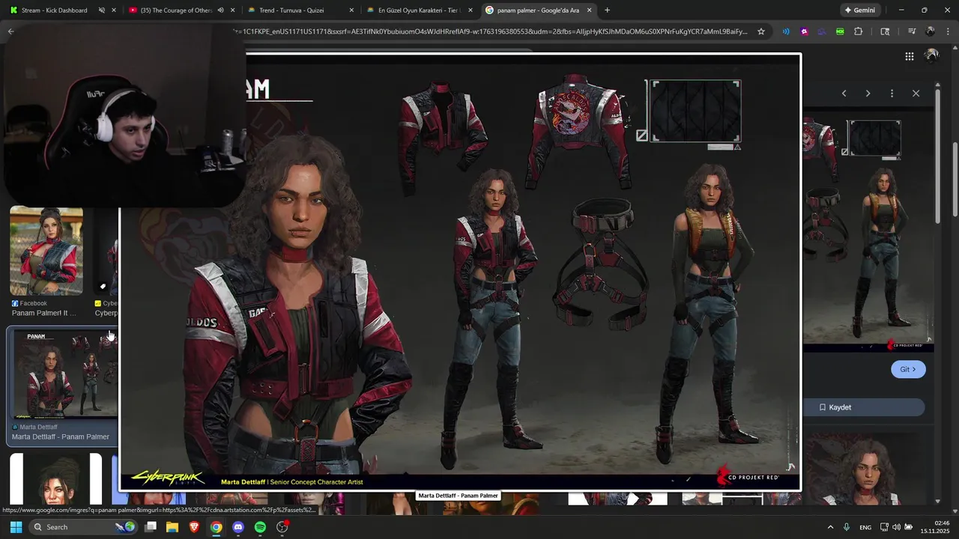Click the green NOX extension icon
Screen dimensions: 959x539
coord(840,31)
